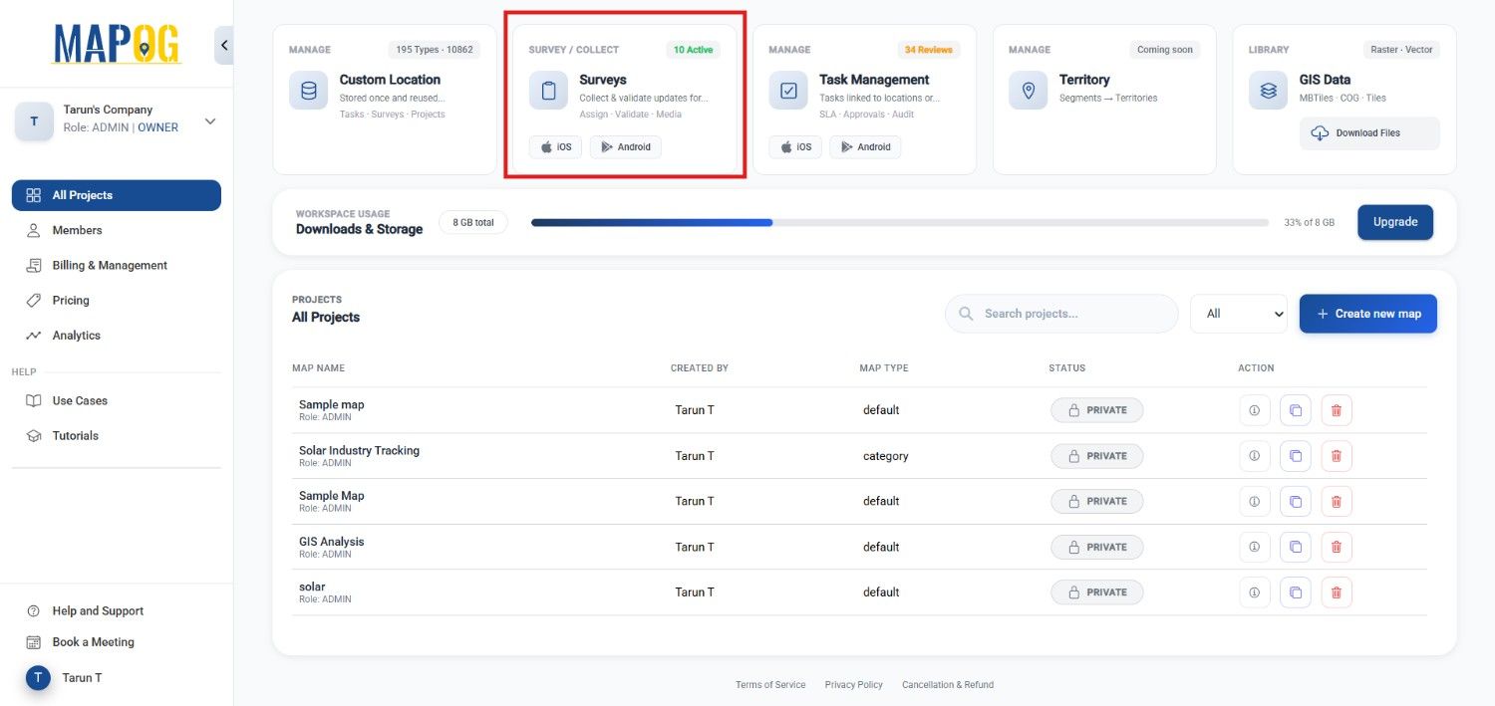Click the search magnifier in Search projects
This screenshot has width=1495, height=706.
(x=965, y=313)
